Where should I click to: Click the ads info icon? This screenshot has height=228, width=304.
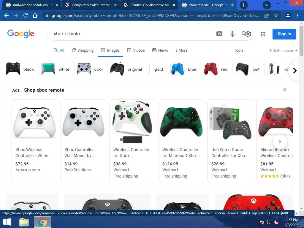pyautogui.click(x=285, y=90)
